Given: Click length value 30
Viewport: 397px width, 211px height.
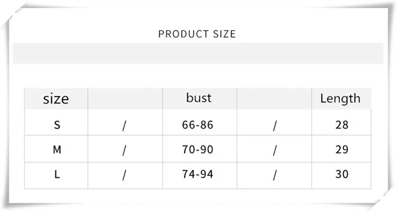Looking at the screenshot, I should click(342, 174).
